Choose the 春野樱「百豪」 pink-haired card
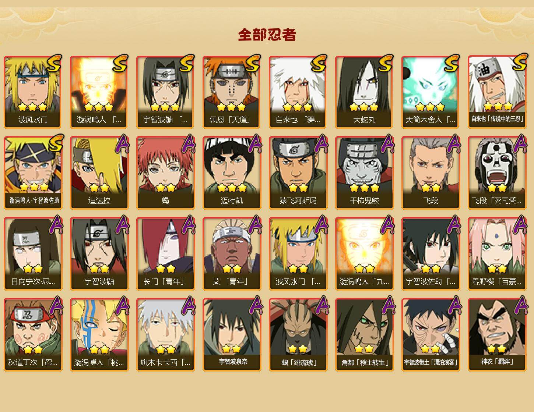 497,254
